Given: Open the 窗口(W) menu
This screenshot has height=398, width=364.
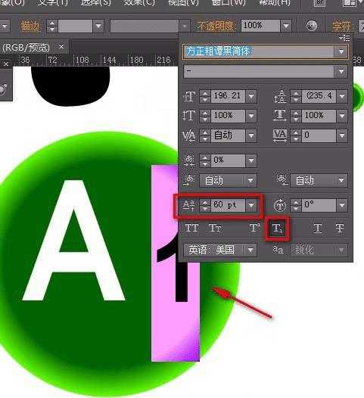Looking at the screenshot, I should coord(229,3).
